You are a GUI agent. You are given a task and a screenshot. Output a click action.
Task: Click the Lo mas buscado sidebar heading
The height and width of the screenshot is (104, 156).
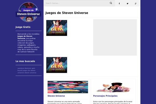[25, 61]
